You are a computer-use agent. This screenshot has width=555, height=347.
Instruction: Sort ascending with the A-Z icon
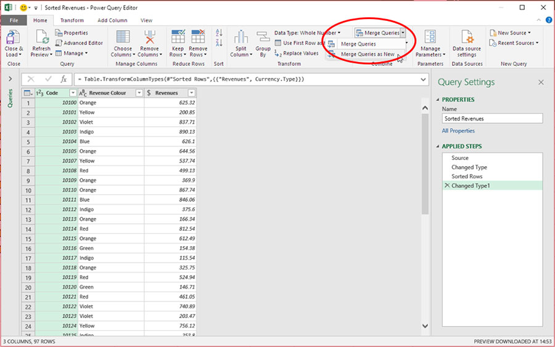pos(219,33)
